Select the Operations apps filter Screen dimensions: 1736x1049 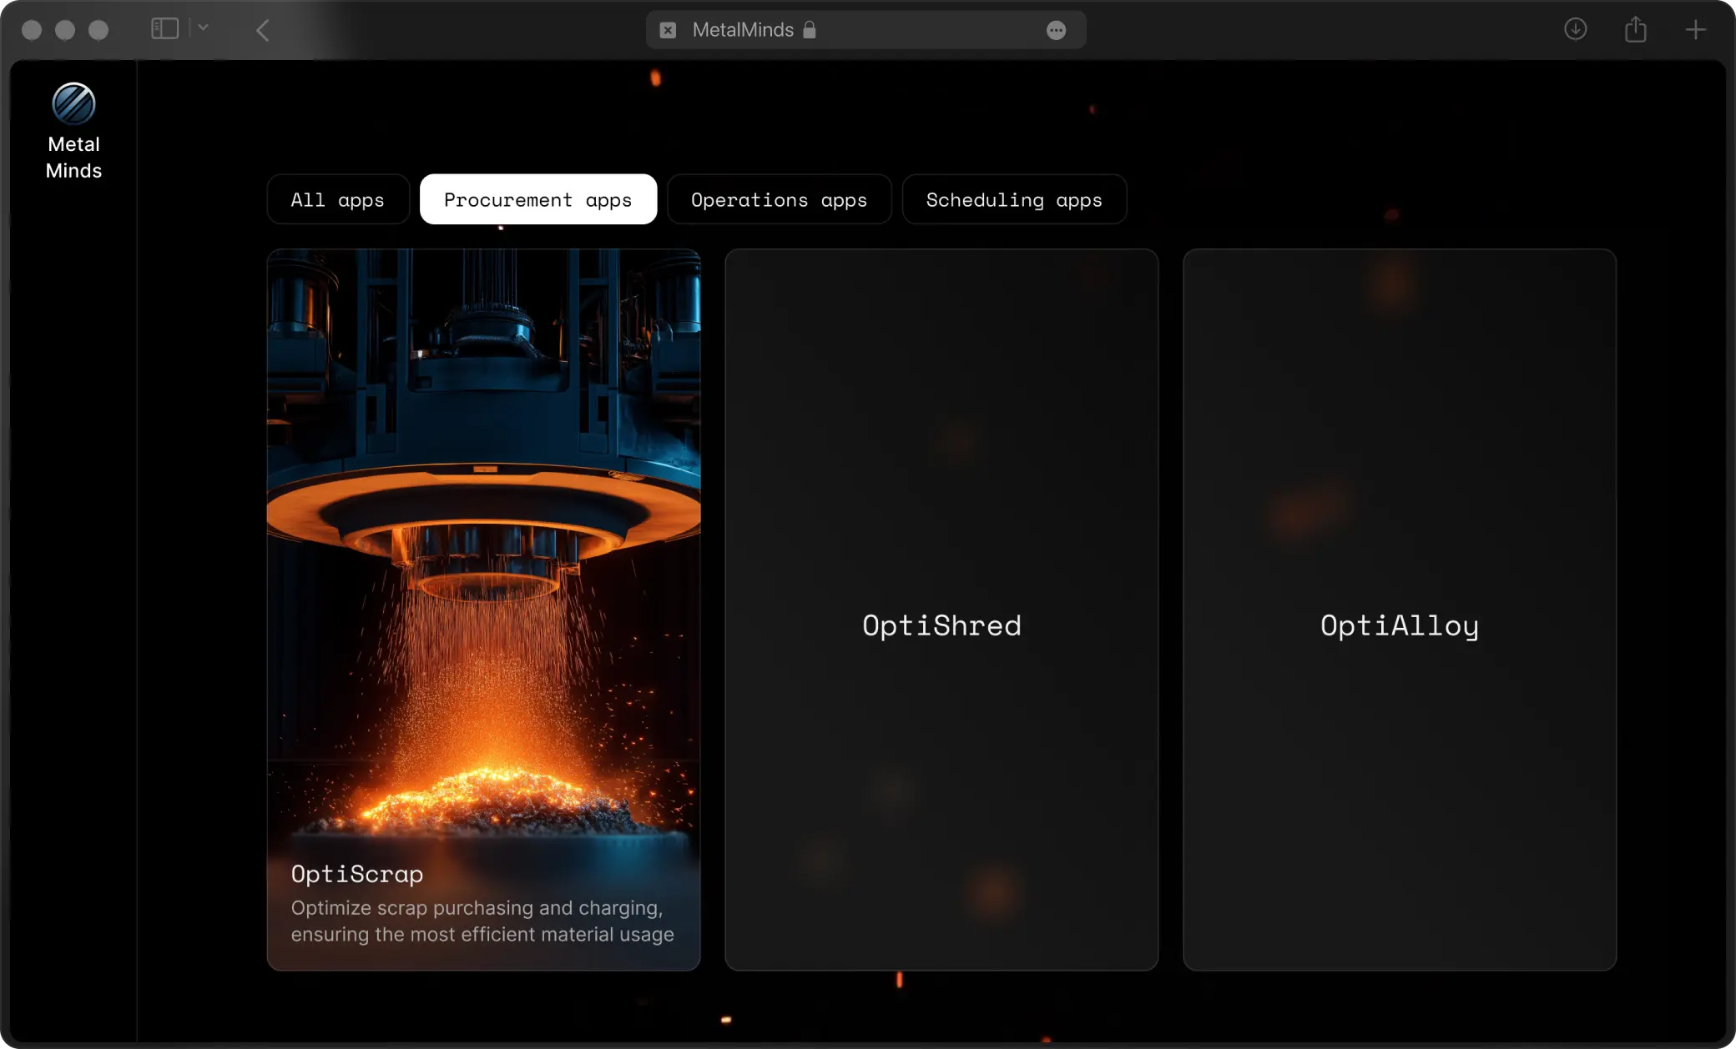[x=778, y=199]
